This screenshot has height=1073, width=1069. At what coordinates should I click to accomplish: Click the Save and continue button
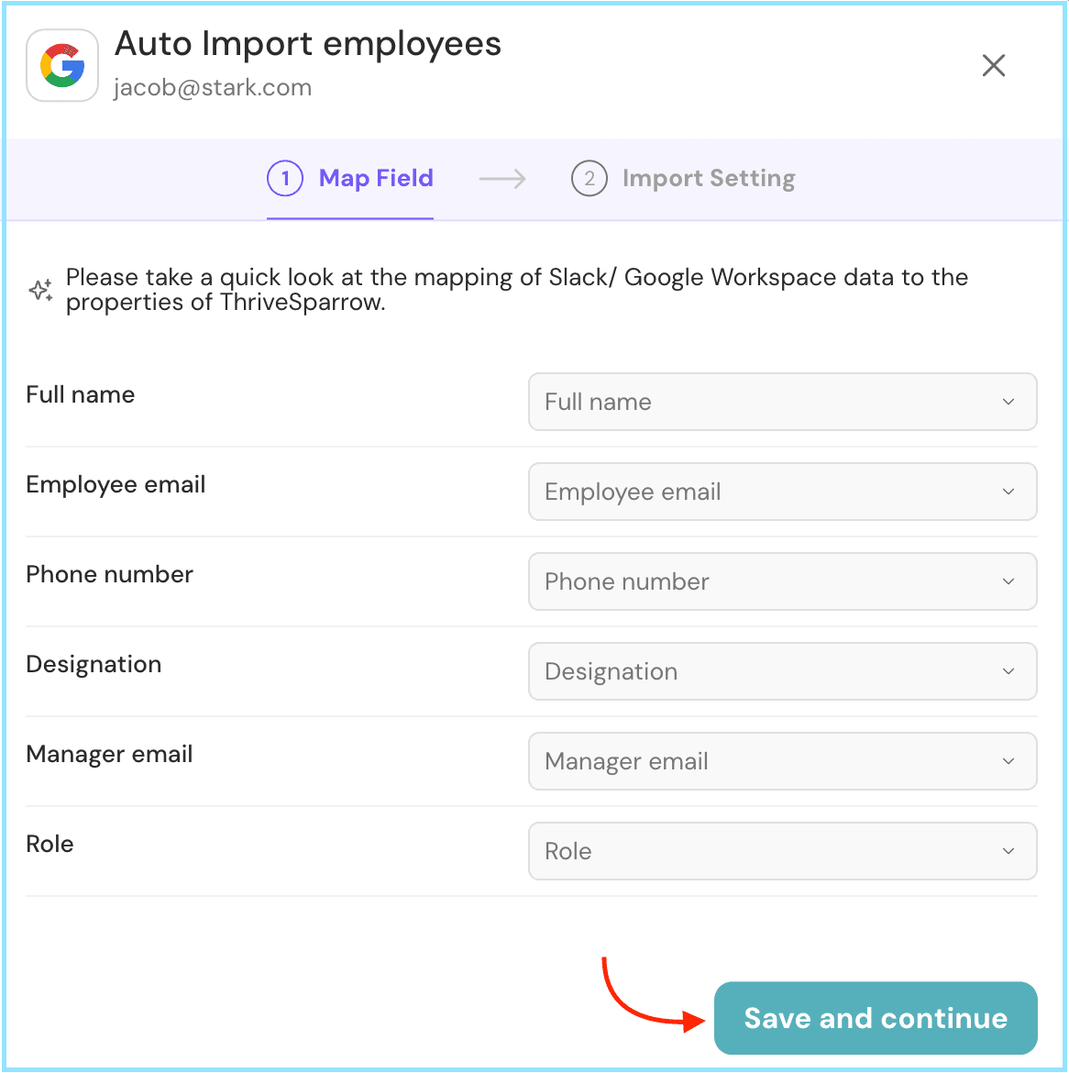pyautogui.click(x=876, y=1018)
